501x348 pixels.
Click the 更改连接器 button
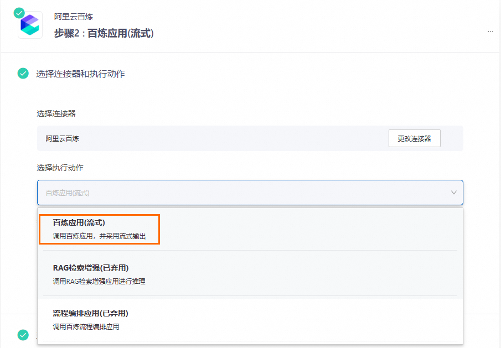[415, 138]
